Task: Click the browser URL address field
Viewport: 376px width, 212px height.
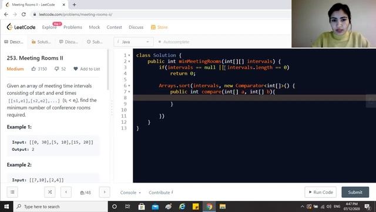Action: [160, 14]
